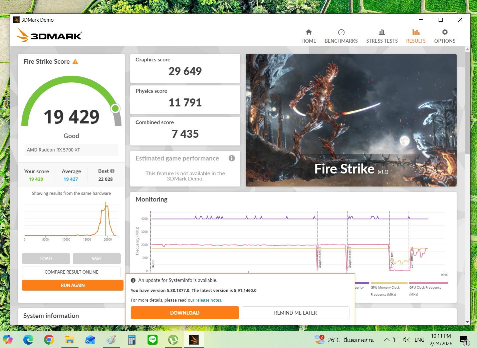Open the Windows Calculator taskbar icon
The height and width of the screenshot is (348, 477).
(132, 340)
